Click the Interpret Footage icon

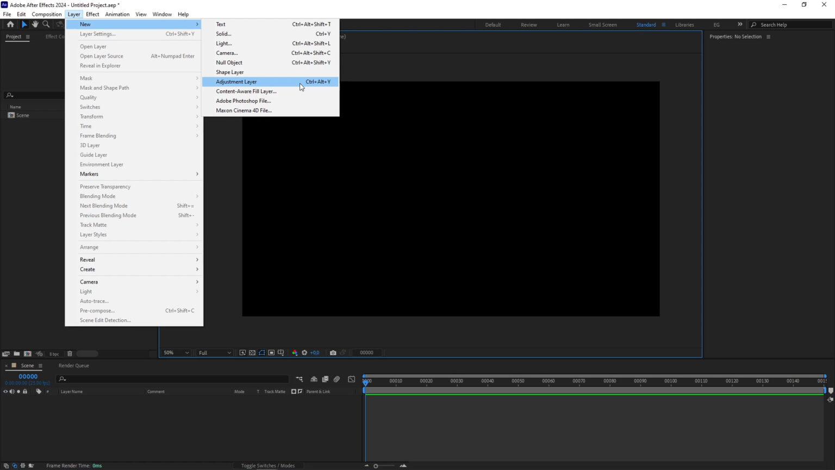pyautogui.click(x=6, y=354)
